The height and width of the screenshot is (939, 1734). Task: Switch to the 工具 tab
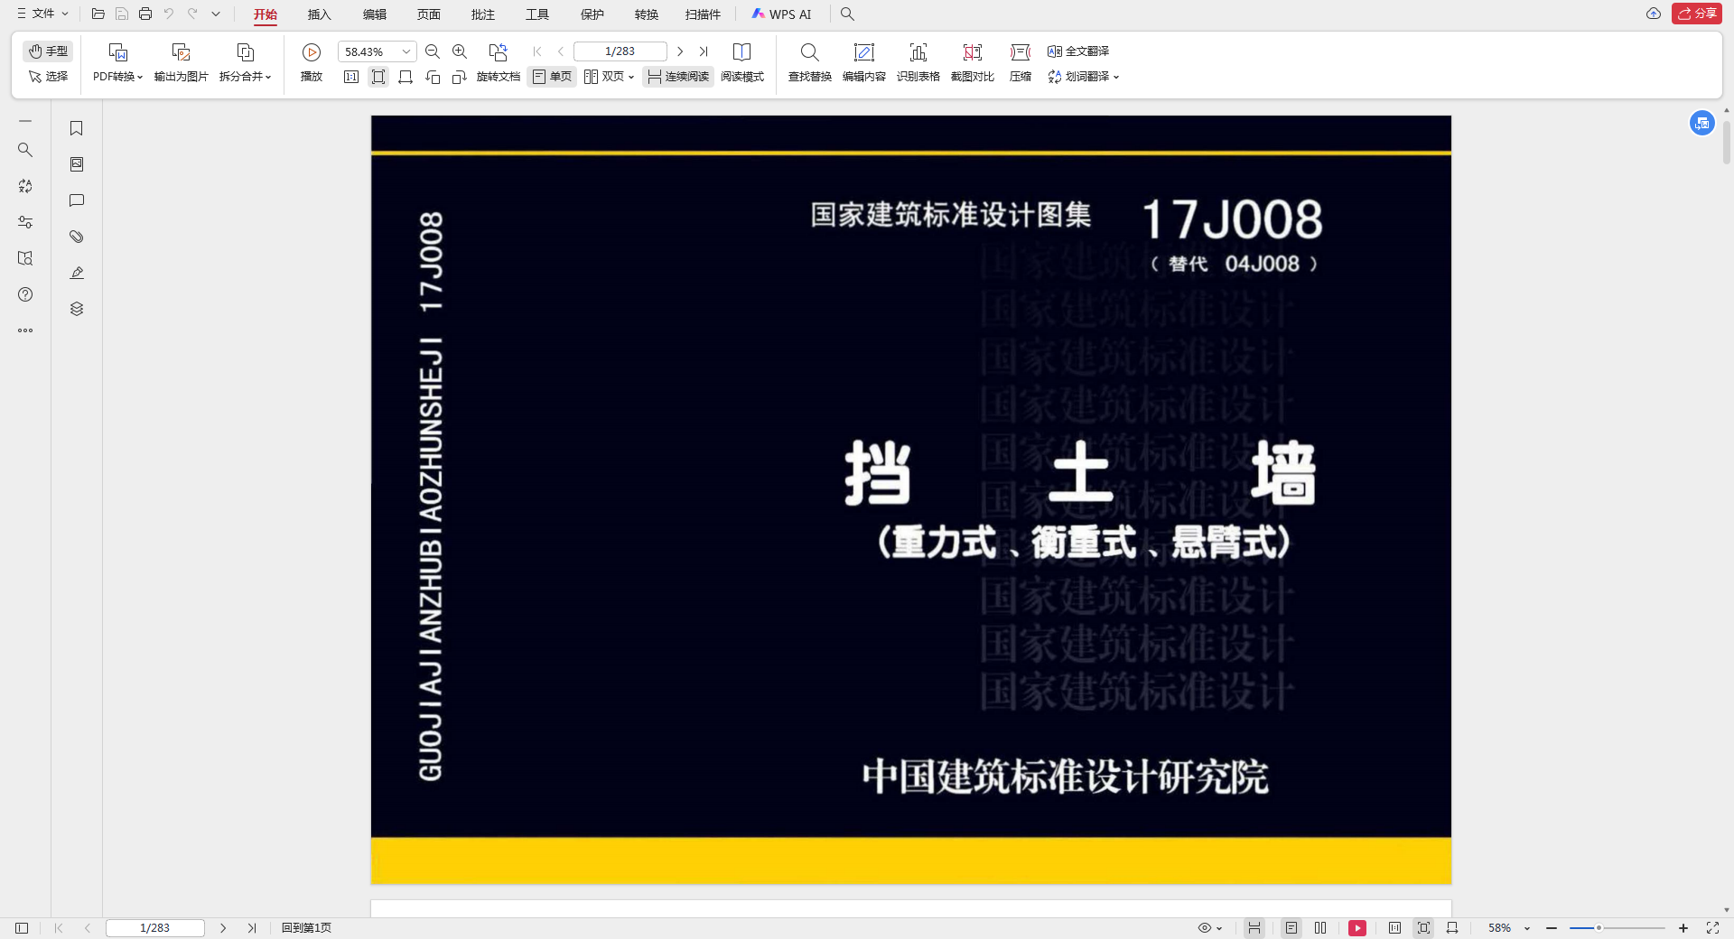537,14
